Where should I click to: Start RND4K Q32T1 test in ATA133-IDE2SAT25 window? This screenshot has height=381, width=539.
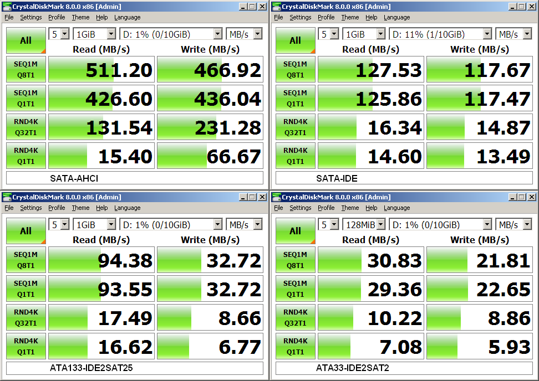point(26,317)
